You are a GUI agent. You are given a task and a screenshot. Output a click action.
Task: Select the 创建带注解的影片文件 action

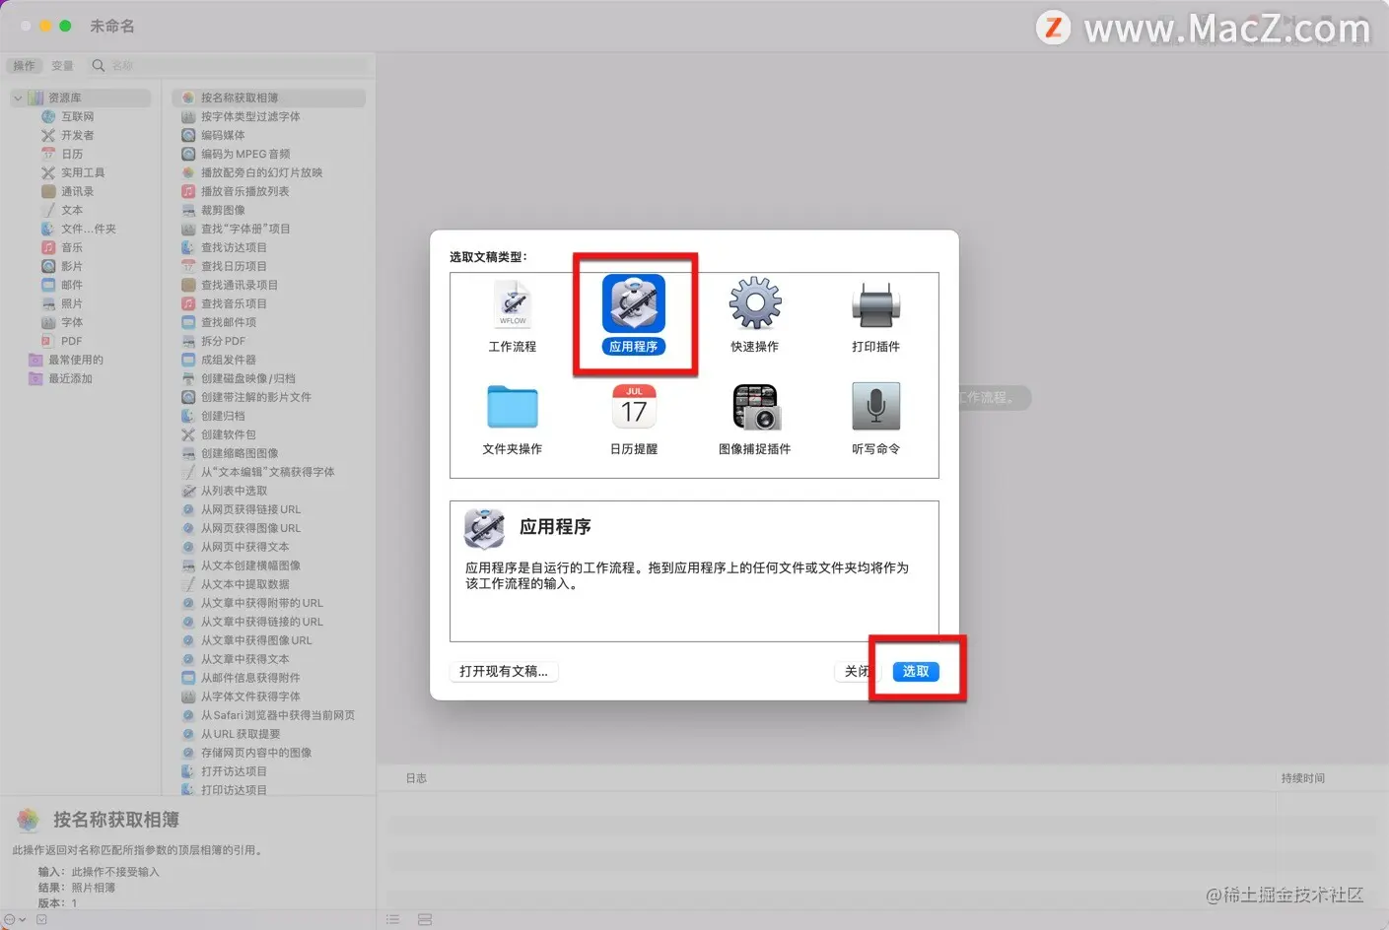(256, 397)
